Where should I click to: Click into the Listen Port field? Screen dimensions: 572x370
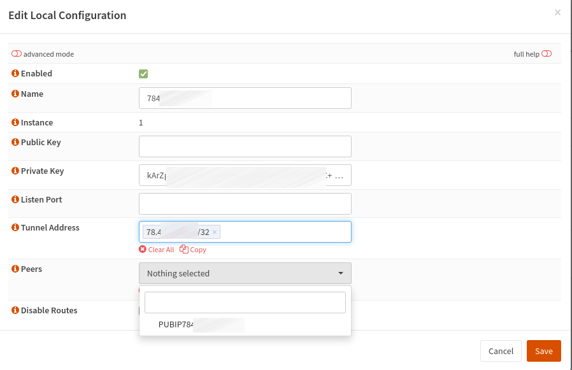tap(245, 204)
